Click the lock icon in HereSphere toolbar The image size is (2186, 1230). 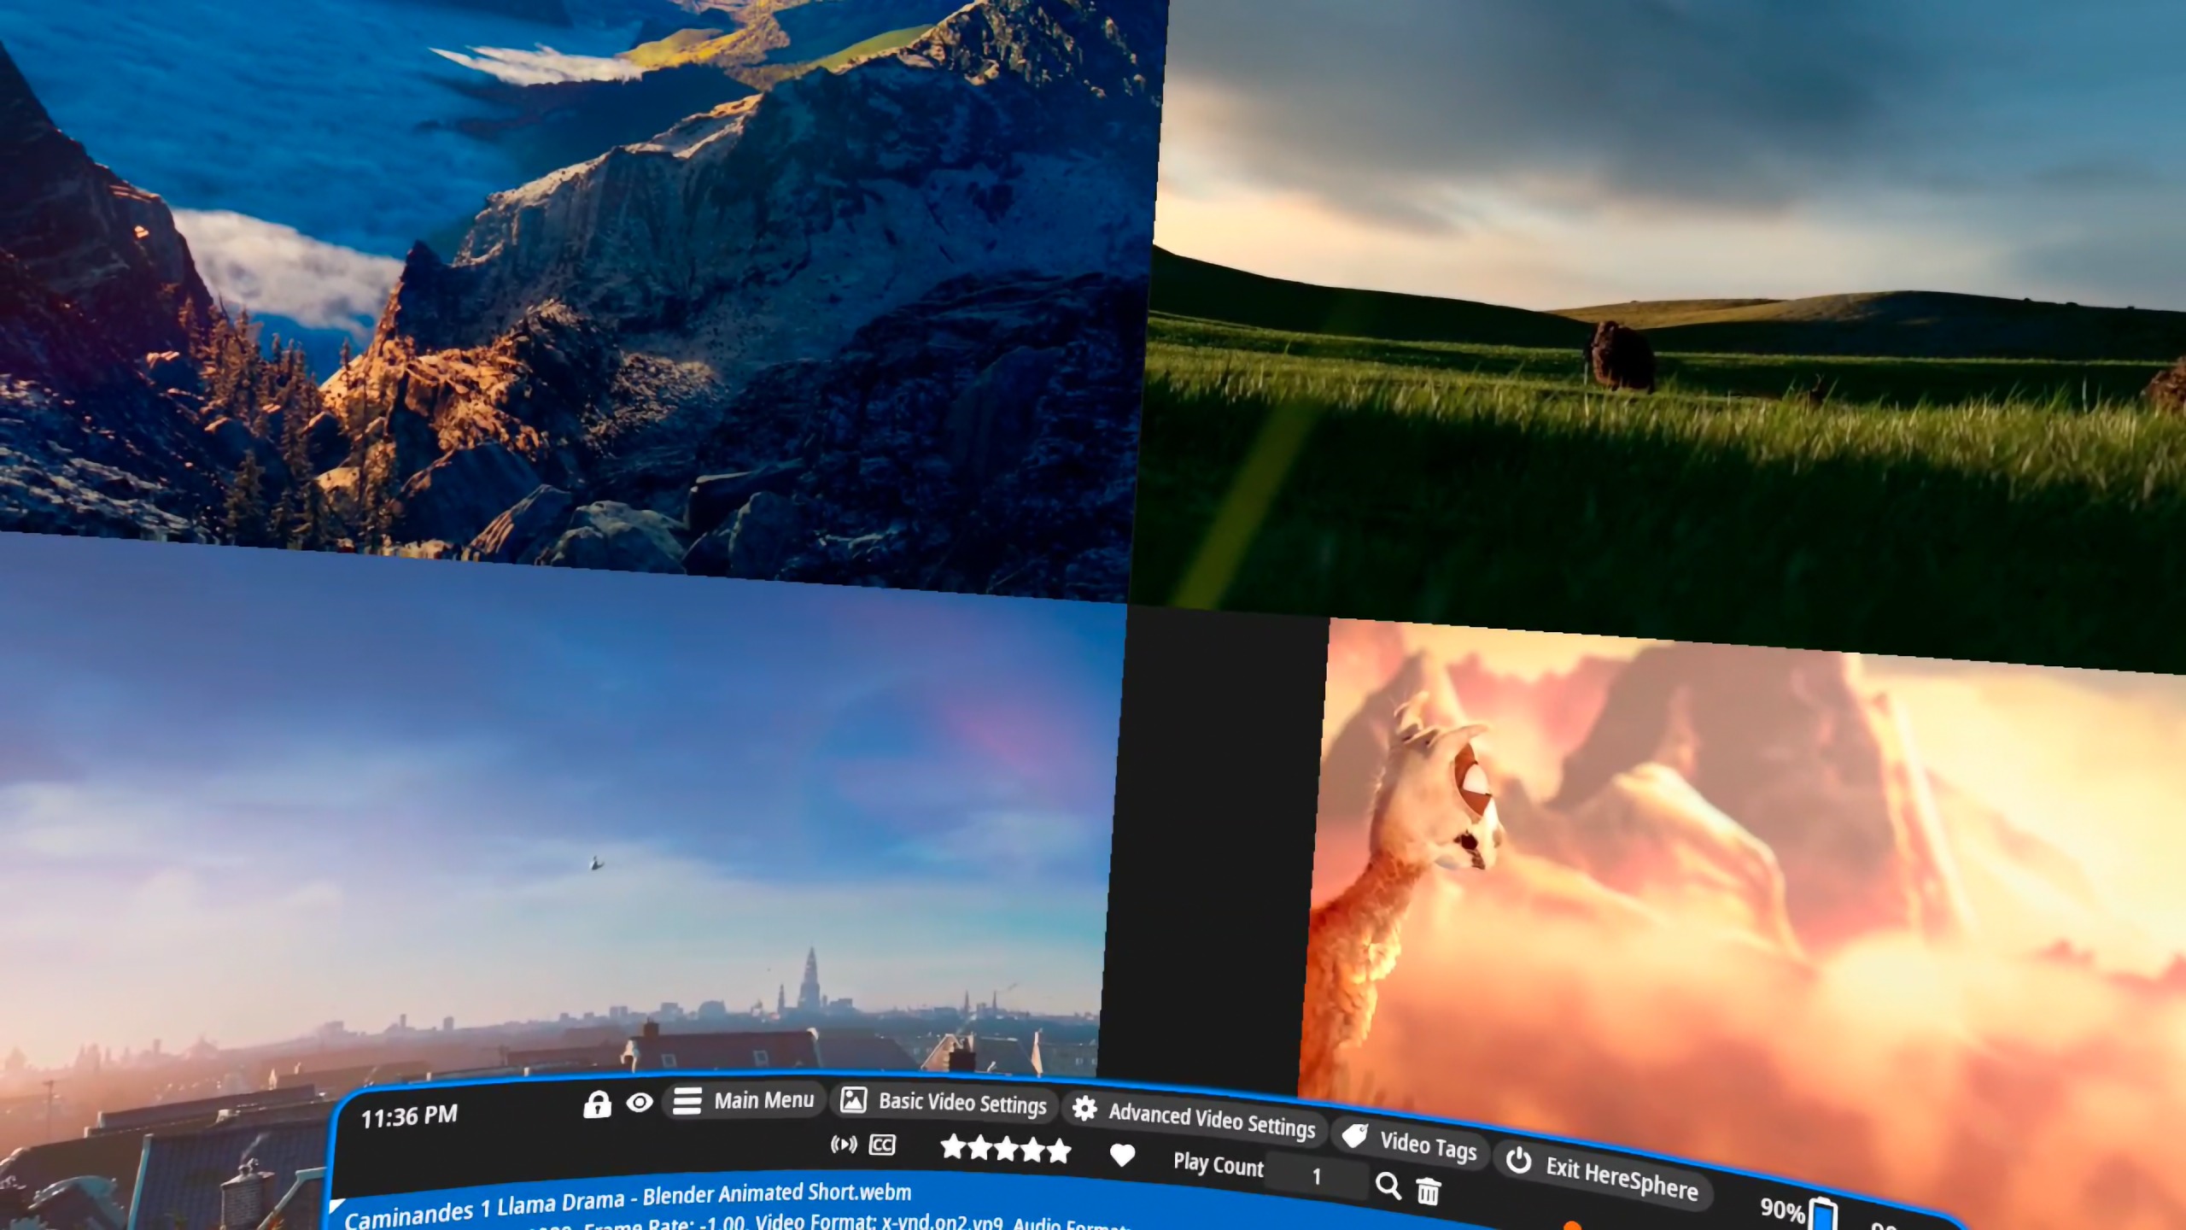click(x=597, y=1104)
